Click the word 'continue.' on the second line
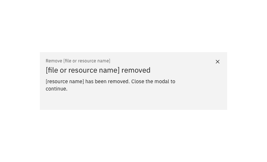 (x=56, y=89)
